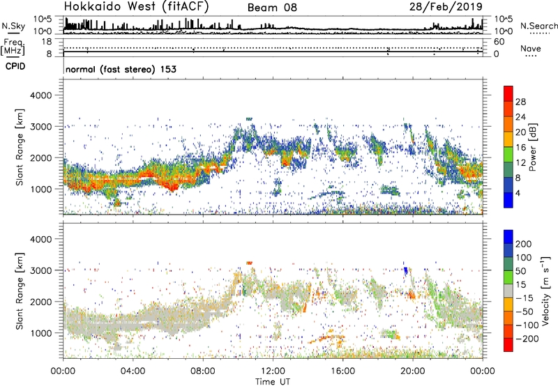Screen dimensions: 558x386
Task: Click the red echo patch near 10:30 in the velocity panel
Action: (249, 263)
